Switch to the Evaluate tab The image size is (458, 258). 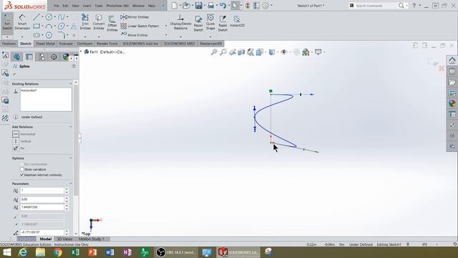(66, 44)
